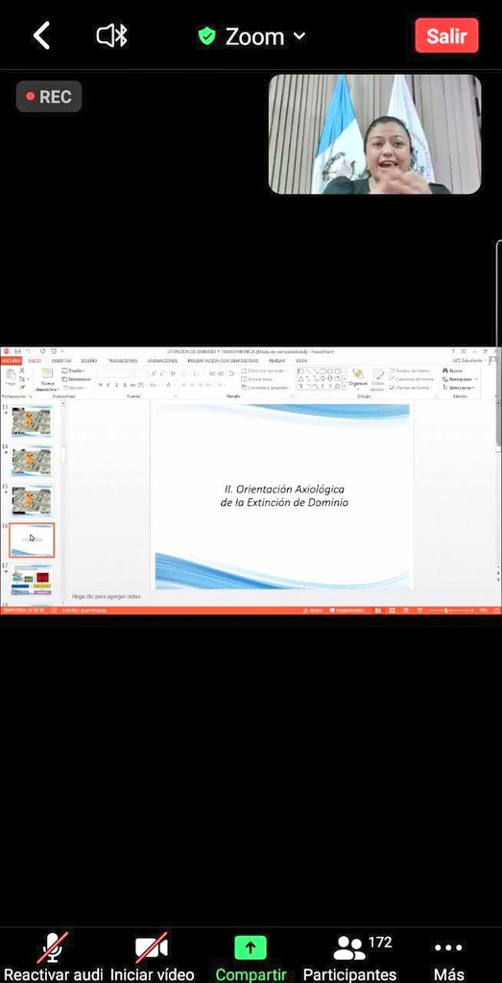Screen dimensions: 502x983
Task: Switch to the ANIMACIONES ribbon tab
Action: [x=162, y=361]
